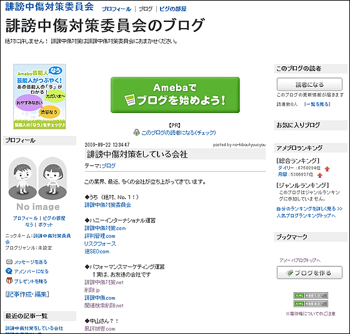The width and height of the screenshot is (350, 334).
Task: Click アメンバーになる link
Action: click(x=31, y=272)
